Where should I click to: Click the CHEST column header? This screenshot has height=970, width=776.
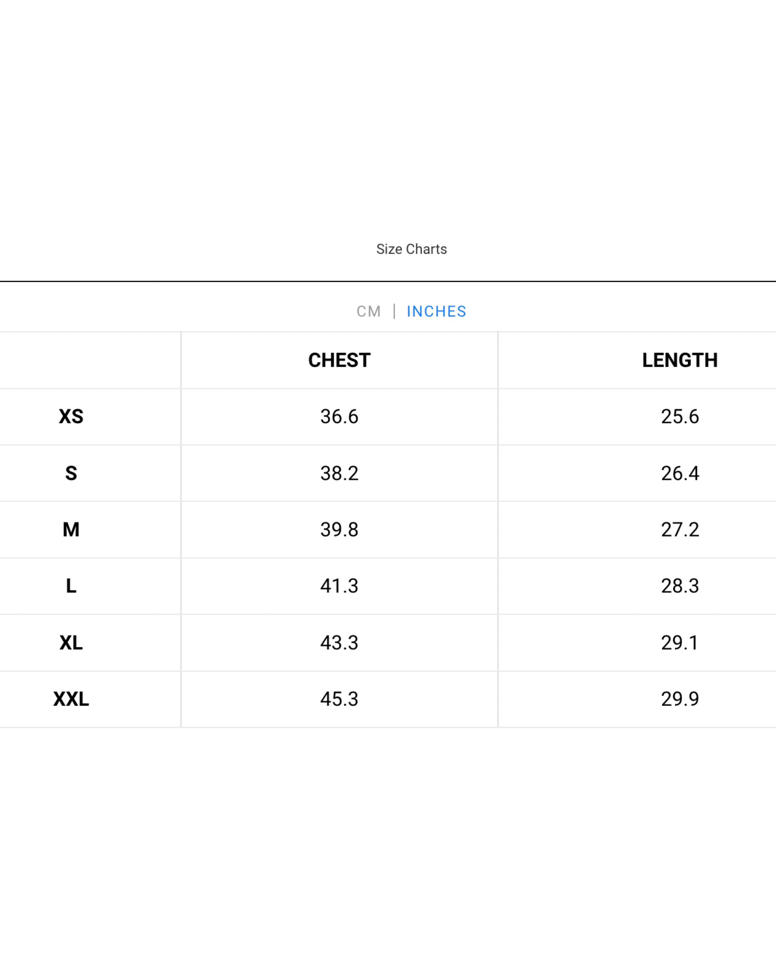[x=339, y=360]
